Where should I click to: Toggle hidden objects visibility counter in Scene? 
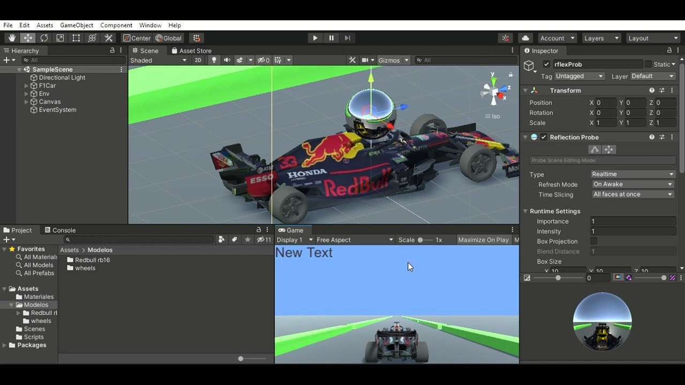tap(263, 60)
